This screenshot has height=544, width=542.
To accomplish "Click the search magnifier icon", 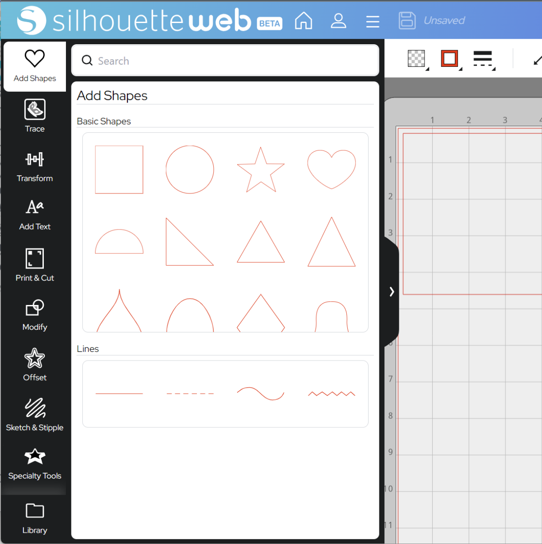I will (x=87, y=60).
